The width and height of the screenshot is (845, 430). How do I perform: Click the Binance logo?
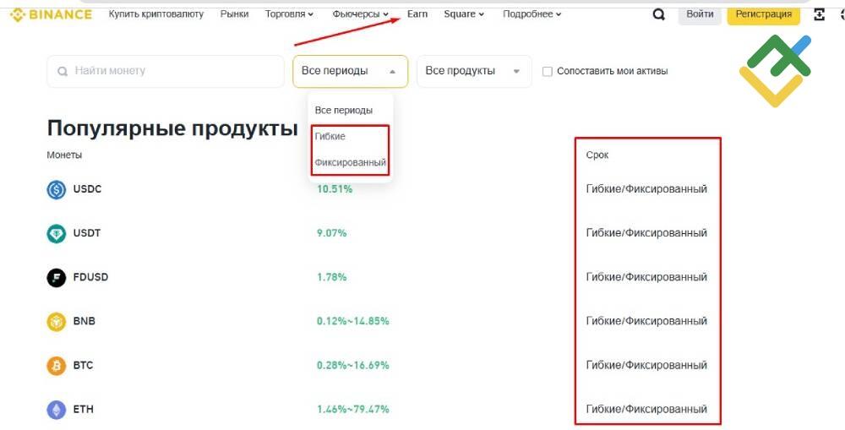(x=51, y=14)
